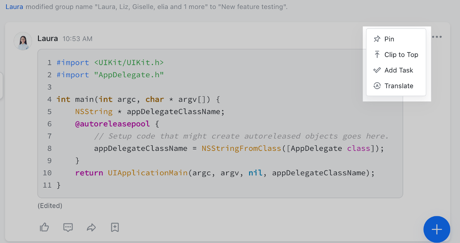Viewport: 460px width, 243px height.
Task: Click the 10:53 AM message timestamp
Action: tap(77, 39)
